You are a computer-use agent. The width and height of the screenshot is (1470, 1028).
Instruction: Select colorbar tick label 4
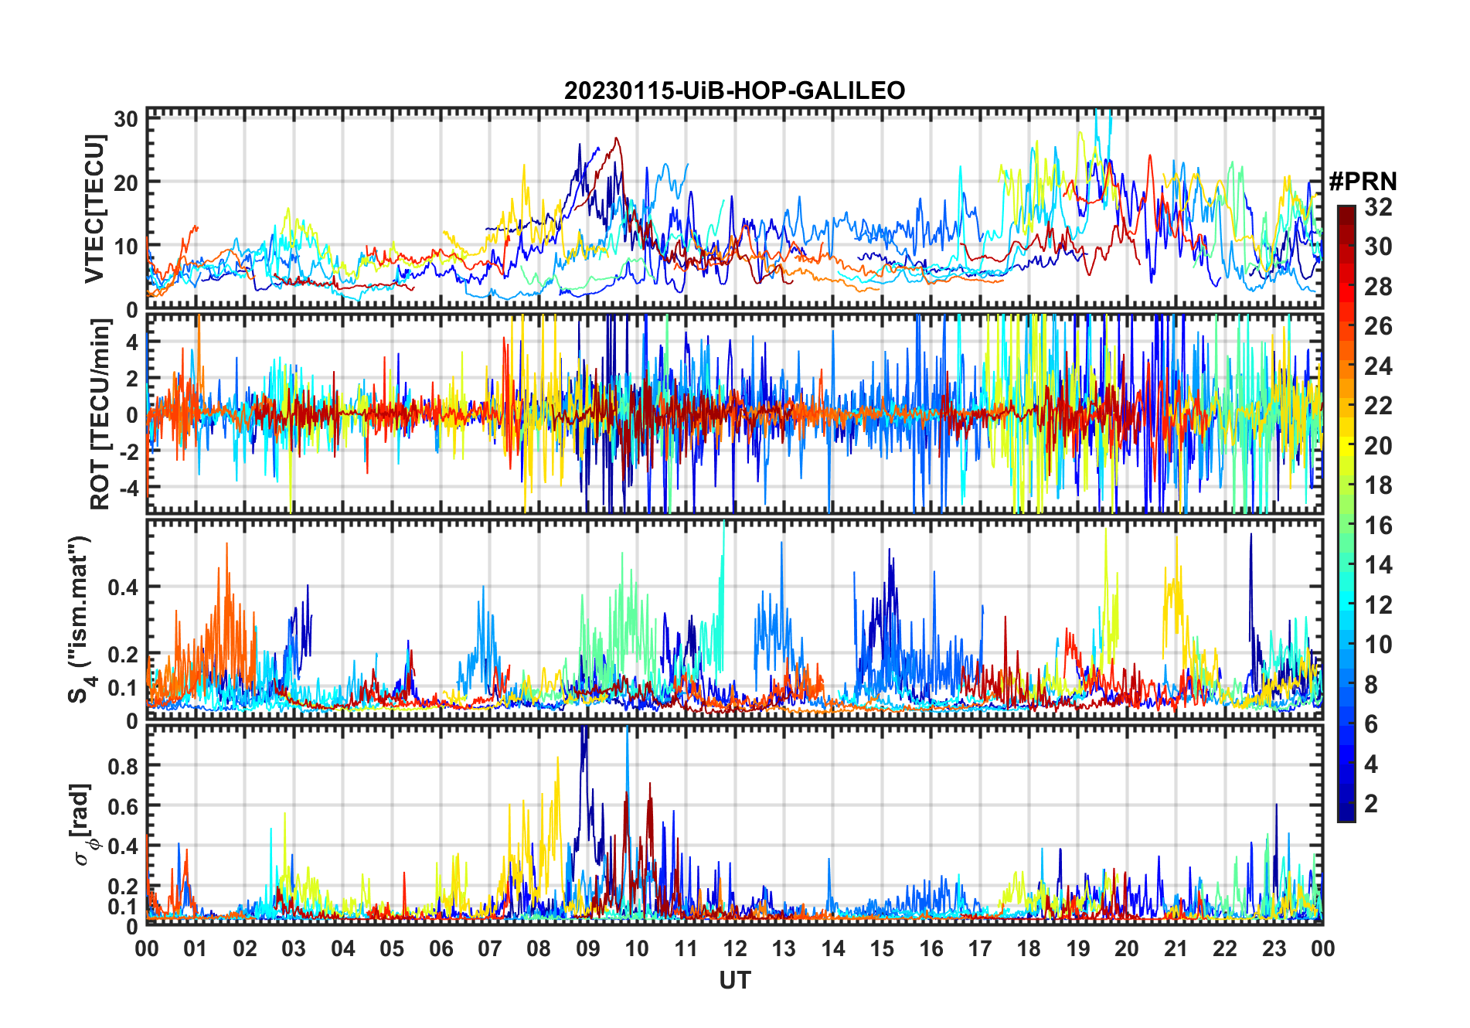[x=1371, y=764]
